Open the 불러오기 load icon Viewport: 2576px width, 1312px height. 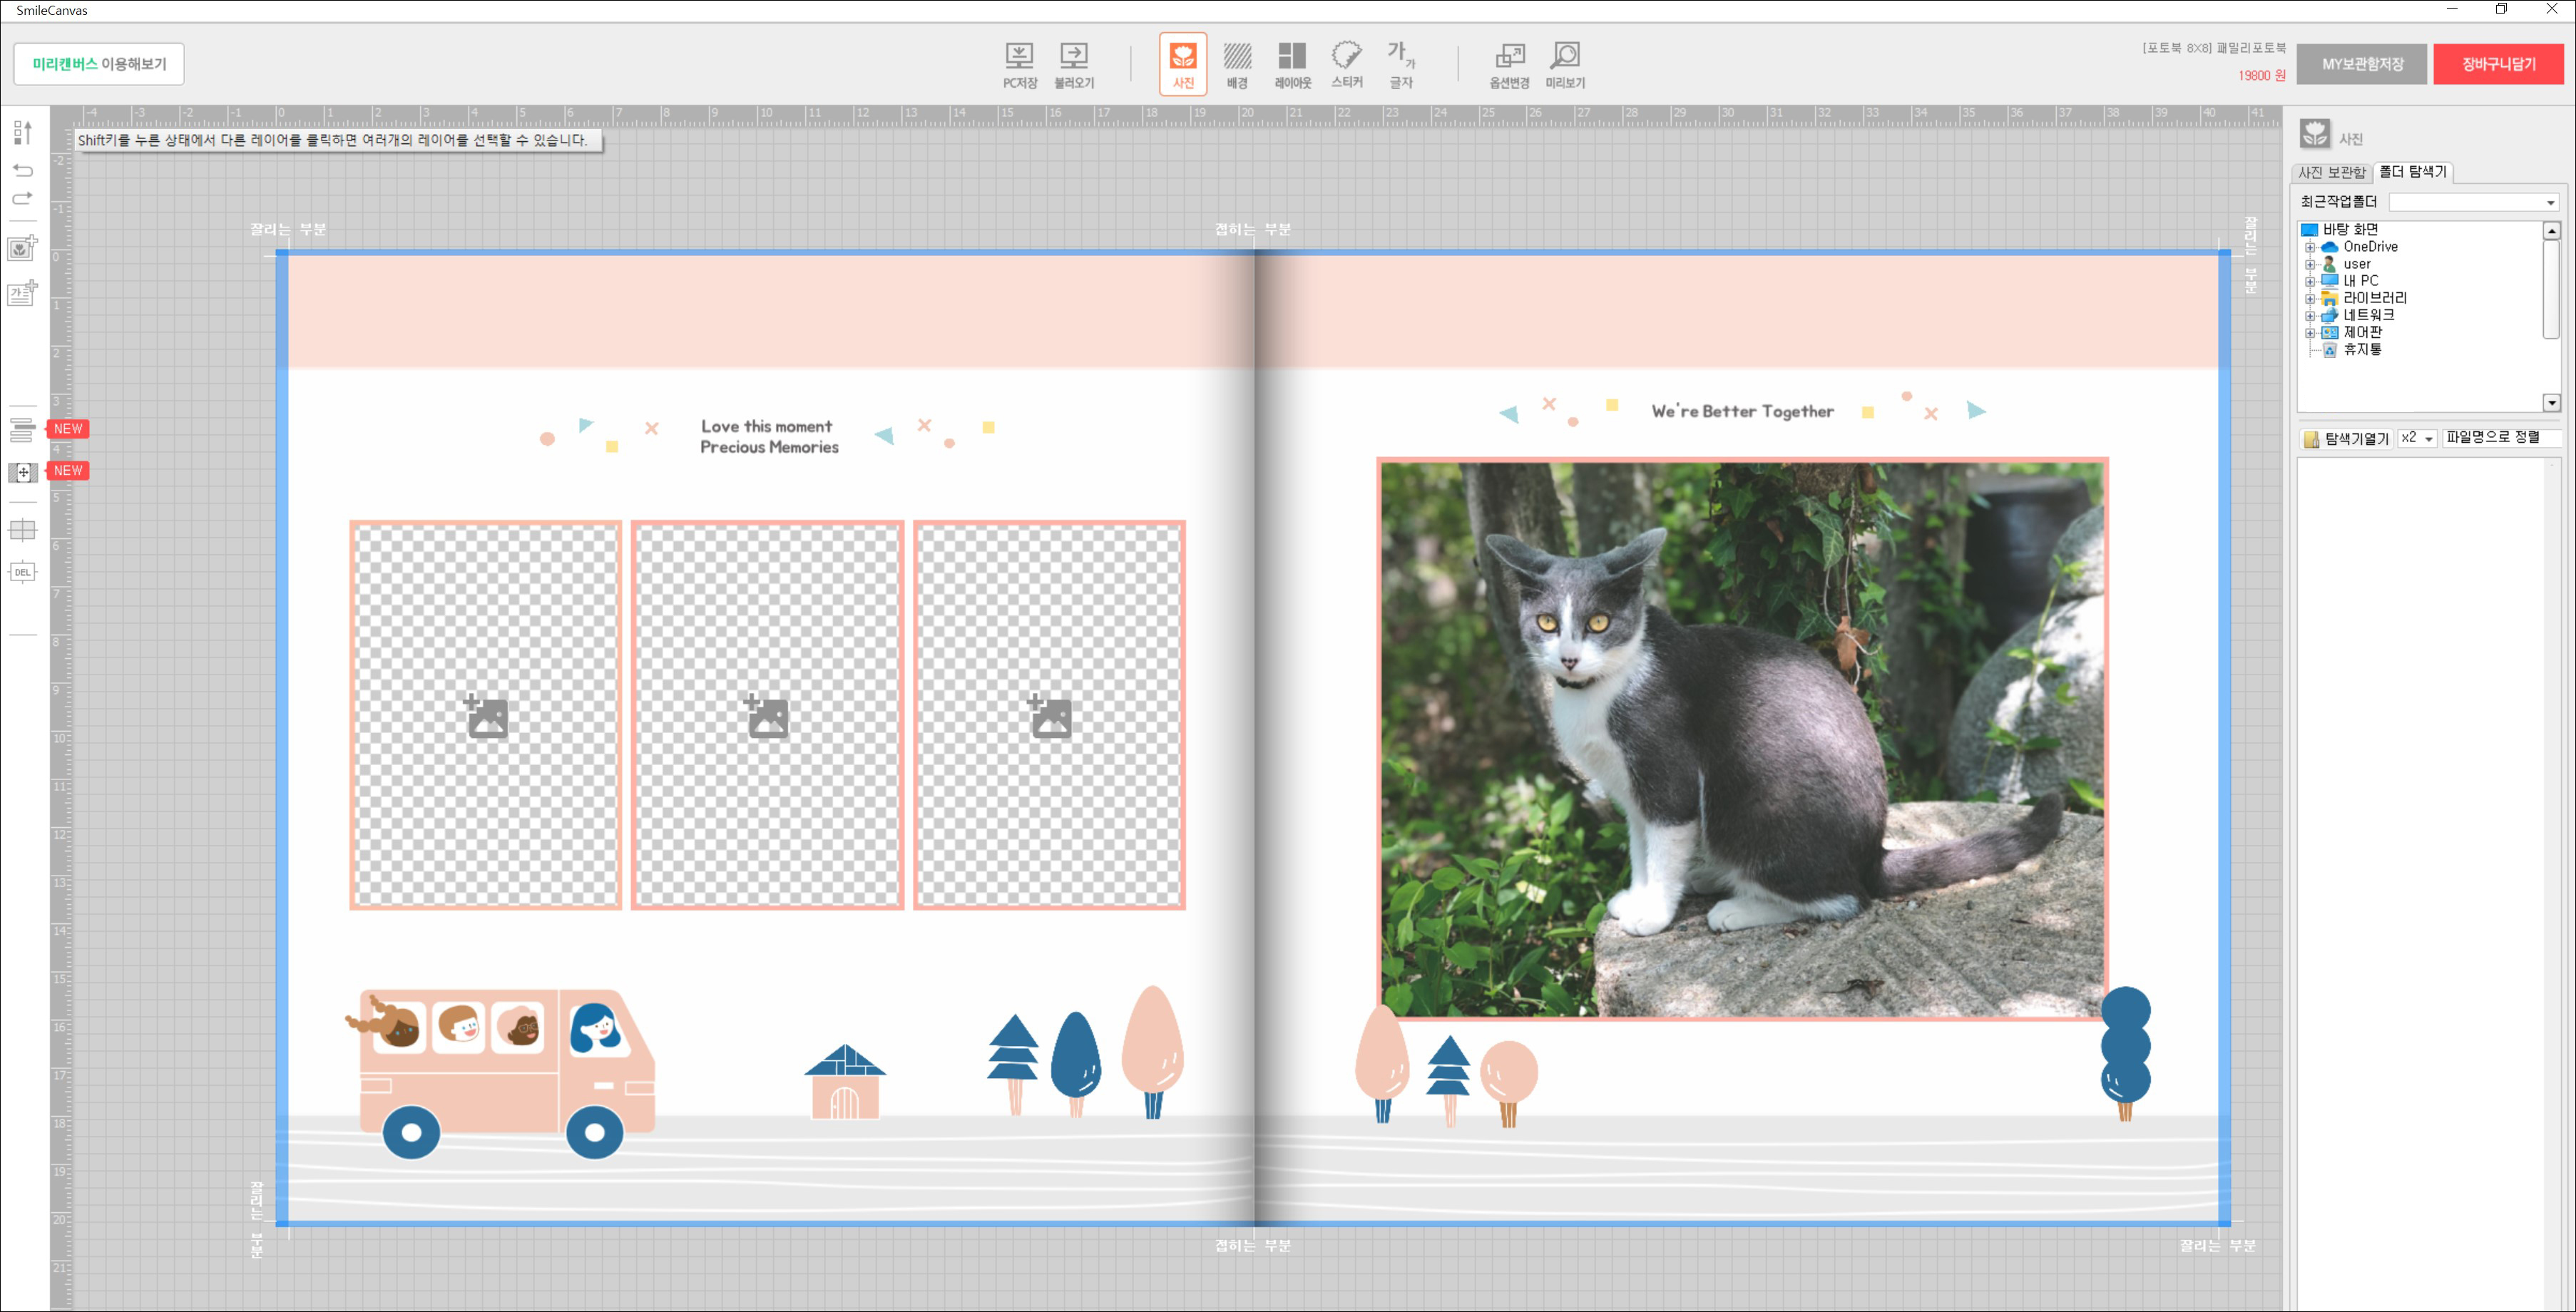1074,65
